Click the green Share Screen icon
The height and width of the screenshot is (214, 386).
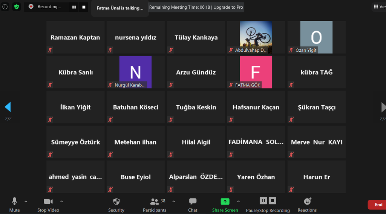pos(225,202)
